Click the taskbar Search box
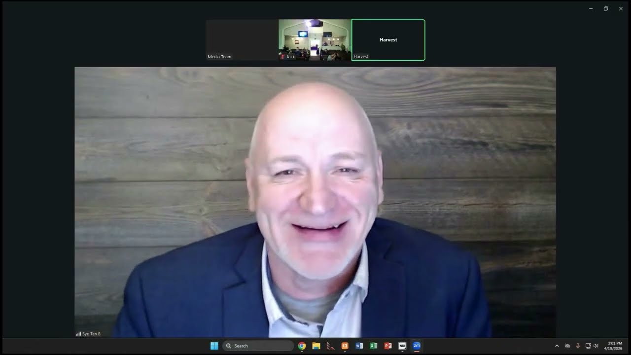 258,346
